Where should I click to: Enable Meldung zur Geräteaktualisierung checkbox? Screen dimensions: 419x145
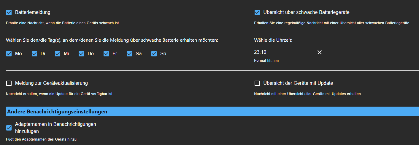tap(9, 83)
